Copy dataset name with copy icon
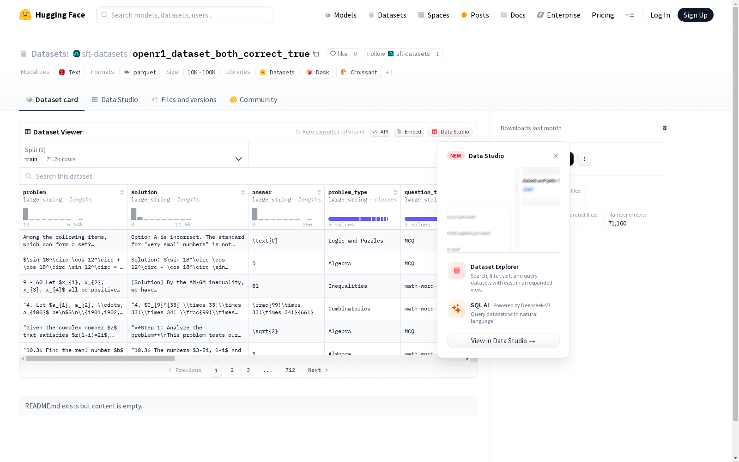This screenshot has width=739, height=462. [x=316, y=54]
